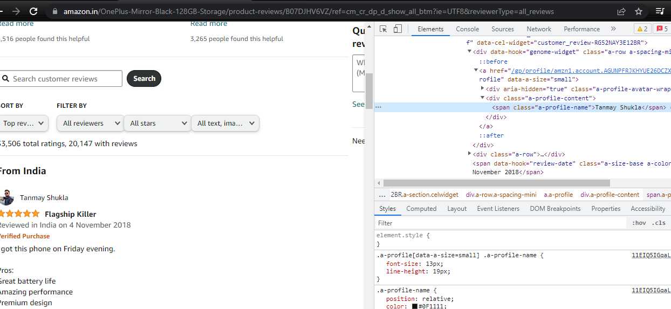The width and height of the screenshot is (671, 309).
Task: Select the DOM Breakpoints pane tab
Action: pyautogui.click(x=555, y=209)
